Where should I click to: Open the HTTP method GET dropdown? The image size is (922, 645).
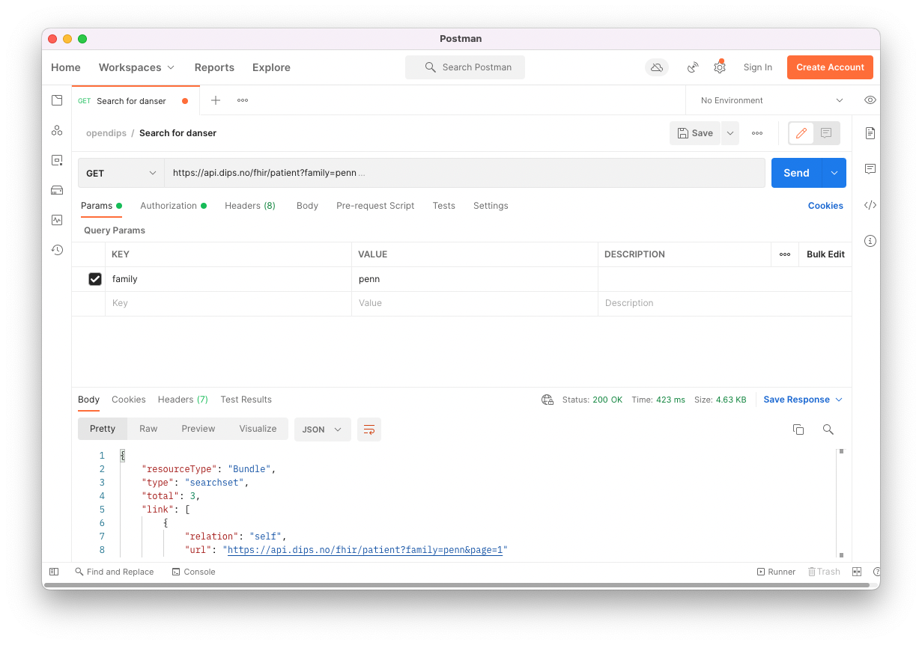pos(121,173)
